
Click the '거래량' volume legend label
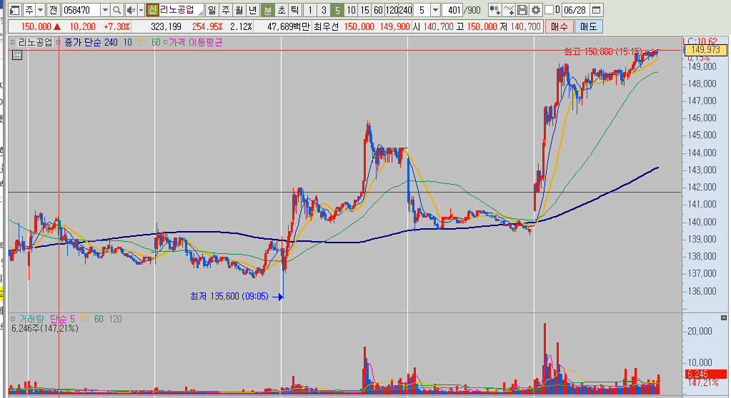31,319
